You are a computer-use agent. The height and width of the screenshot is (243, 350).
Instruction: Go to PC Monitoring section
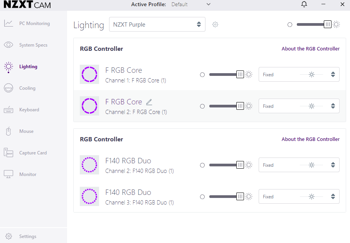coord(35,23)
